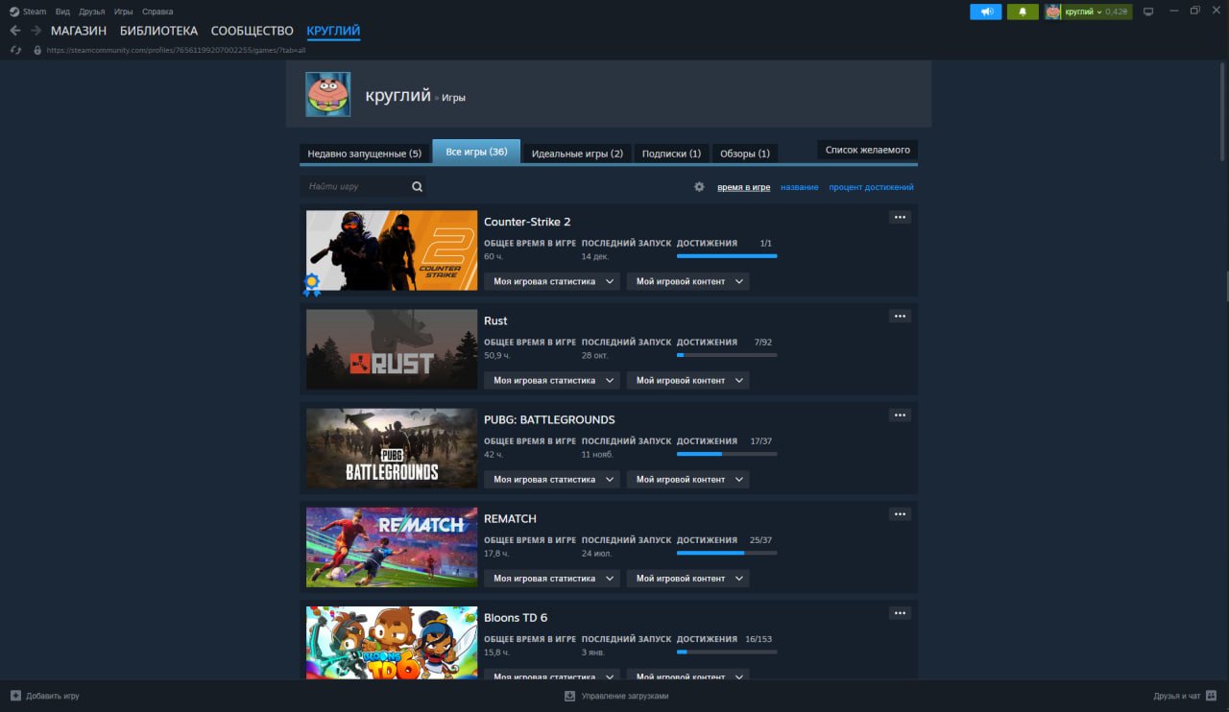The height and width of the screenshot is (712, 1229).
Task: Open the БИБЛИОТЕКА menu
Action: 158,31
